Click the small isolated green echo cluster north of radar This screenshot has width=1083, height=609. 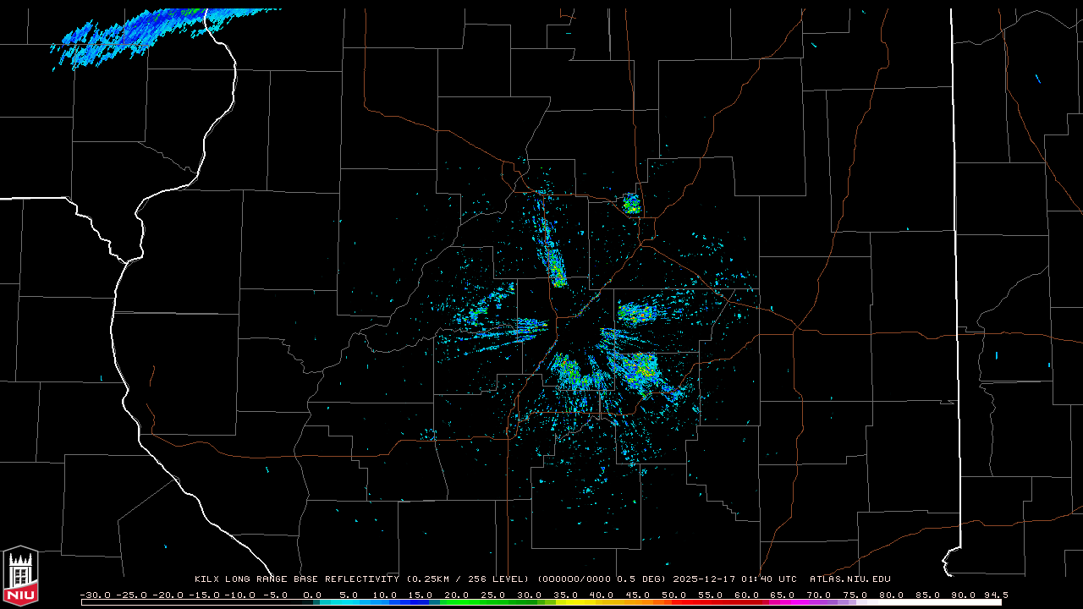(631, 203)
